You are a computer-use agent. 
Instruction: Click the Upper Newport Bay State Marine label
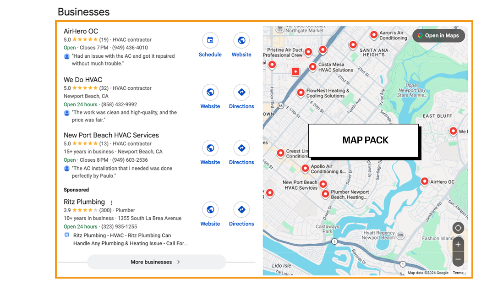[412, 90]
